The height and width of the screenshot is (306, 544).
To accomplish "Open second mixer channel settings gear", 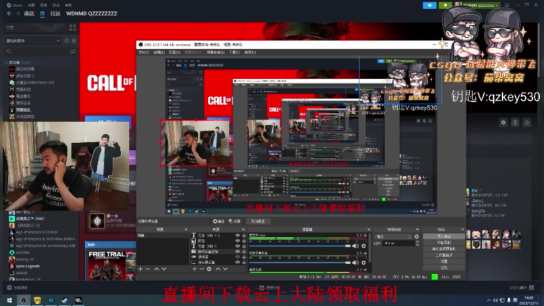I will click(364, 262).
